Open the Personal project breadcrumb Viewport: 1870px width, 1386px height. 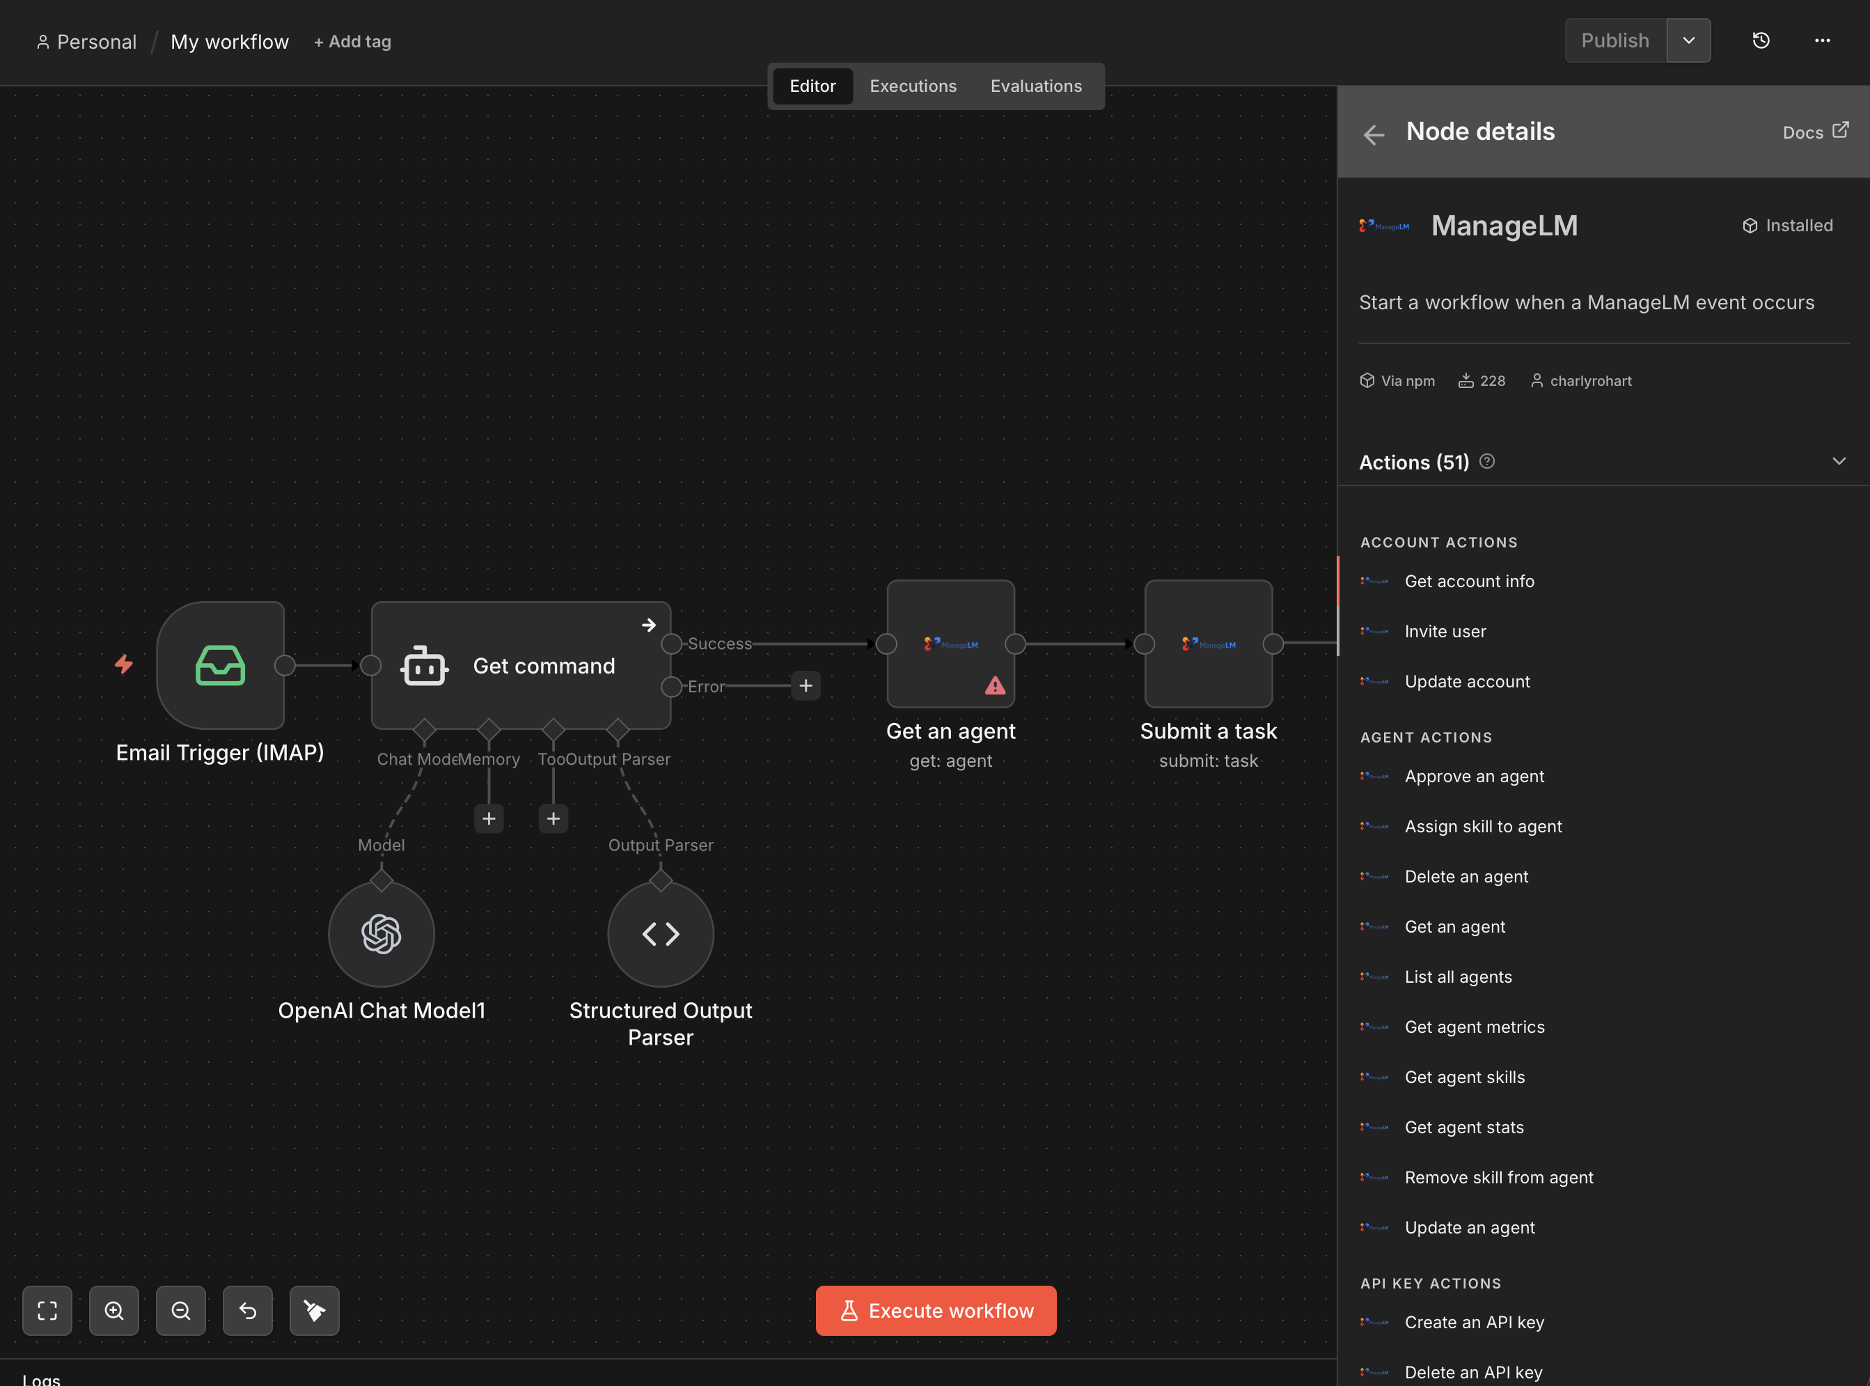click(x=86, y=42)
